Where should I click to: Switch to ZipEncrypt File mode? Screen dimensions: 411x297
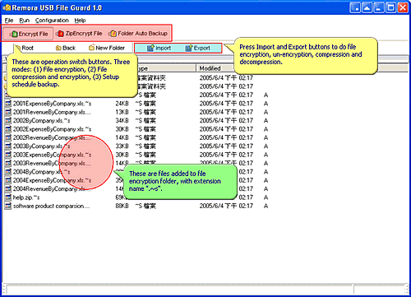(80, 34)
